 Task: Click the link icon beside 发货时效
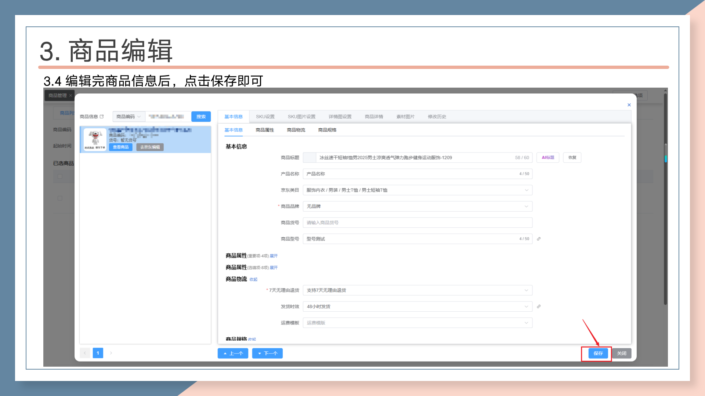[x=539, y=307]
